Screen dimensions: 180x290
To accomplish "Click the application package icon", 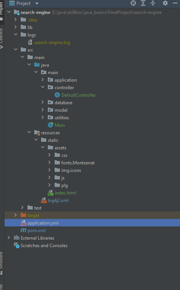I will click(50, 80).
